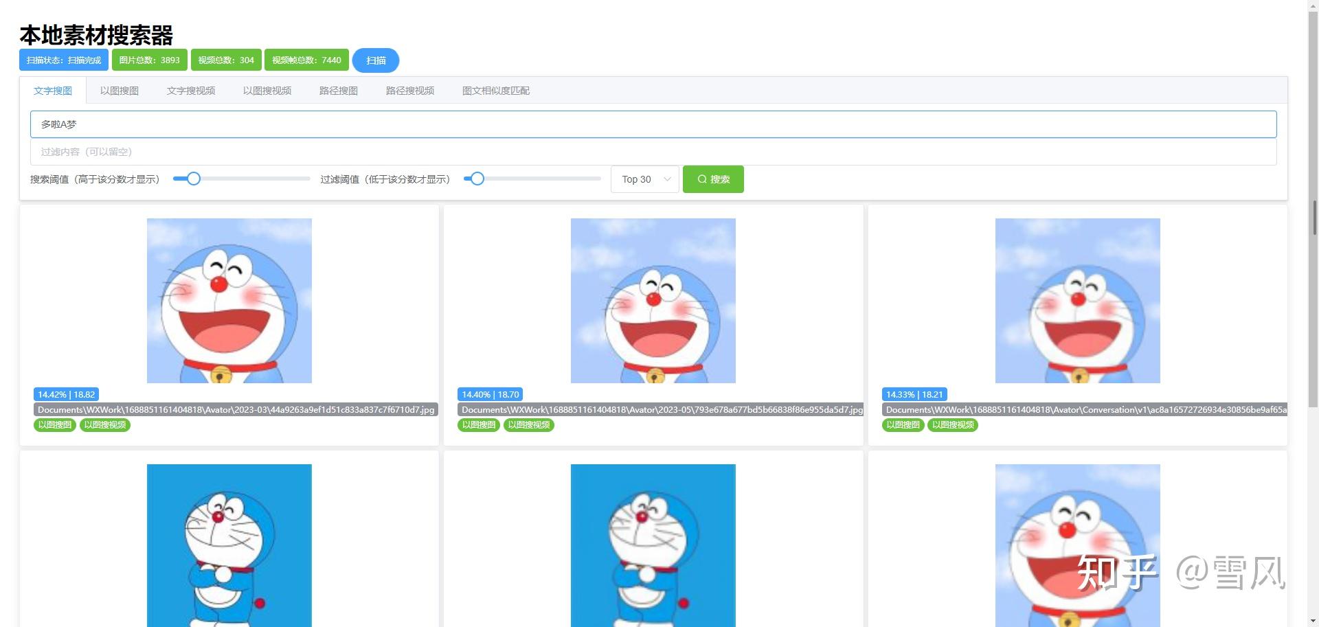Open the Doraemon thumbnail scored 14.42%
This screenshot has height=627, width=1319.
229,301
